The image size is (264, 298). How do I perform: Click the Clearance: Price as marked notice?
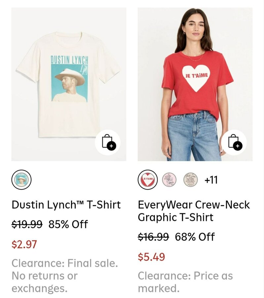coord(185,282)
